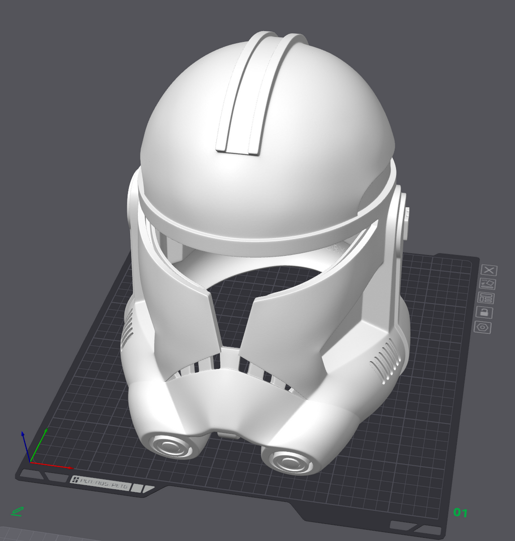
Task: Toggle the plate lock icon
Action: click(x=484, y=312)
